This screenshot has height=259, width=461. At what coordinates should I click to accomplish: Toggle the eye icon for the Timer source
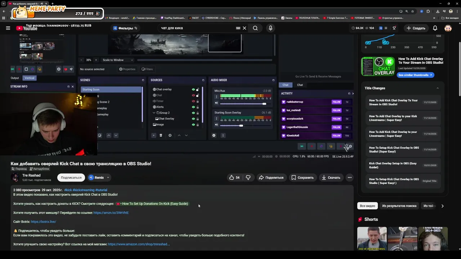[x=193, y=101]
